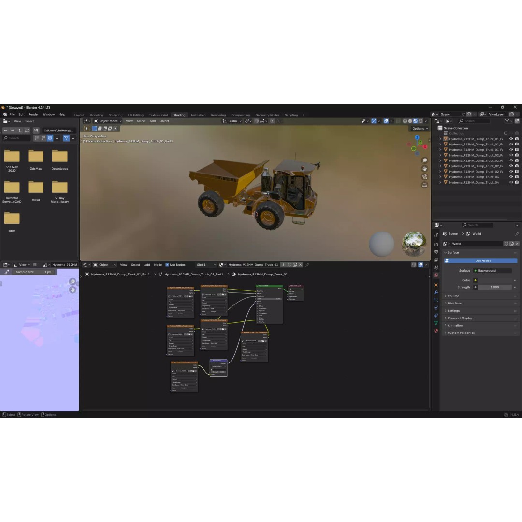Refresh the file browser listing

(27, 130)
